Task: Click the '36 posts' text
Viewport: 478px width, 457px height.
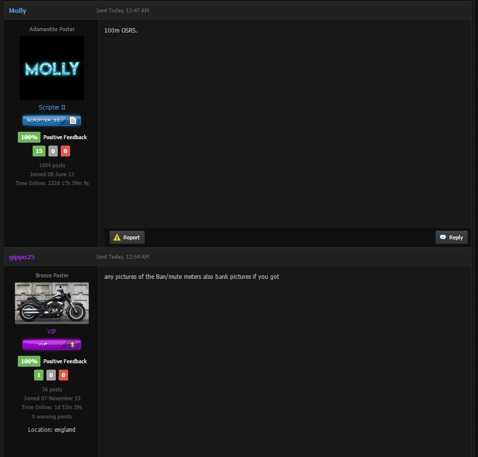Action: (x=52, y=390)
